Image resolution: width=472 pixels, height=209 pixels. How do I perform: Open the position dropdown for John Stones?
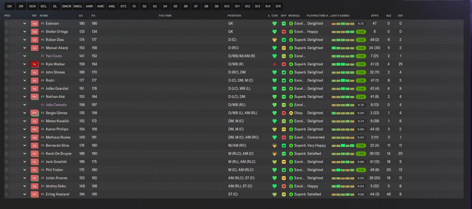pos(25,72)
